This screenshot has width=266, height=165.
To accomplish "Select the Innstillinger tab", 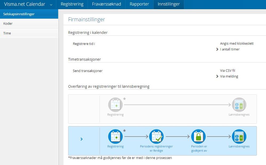I will tap(169, 4).
